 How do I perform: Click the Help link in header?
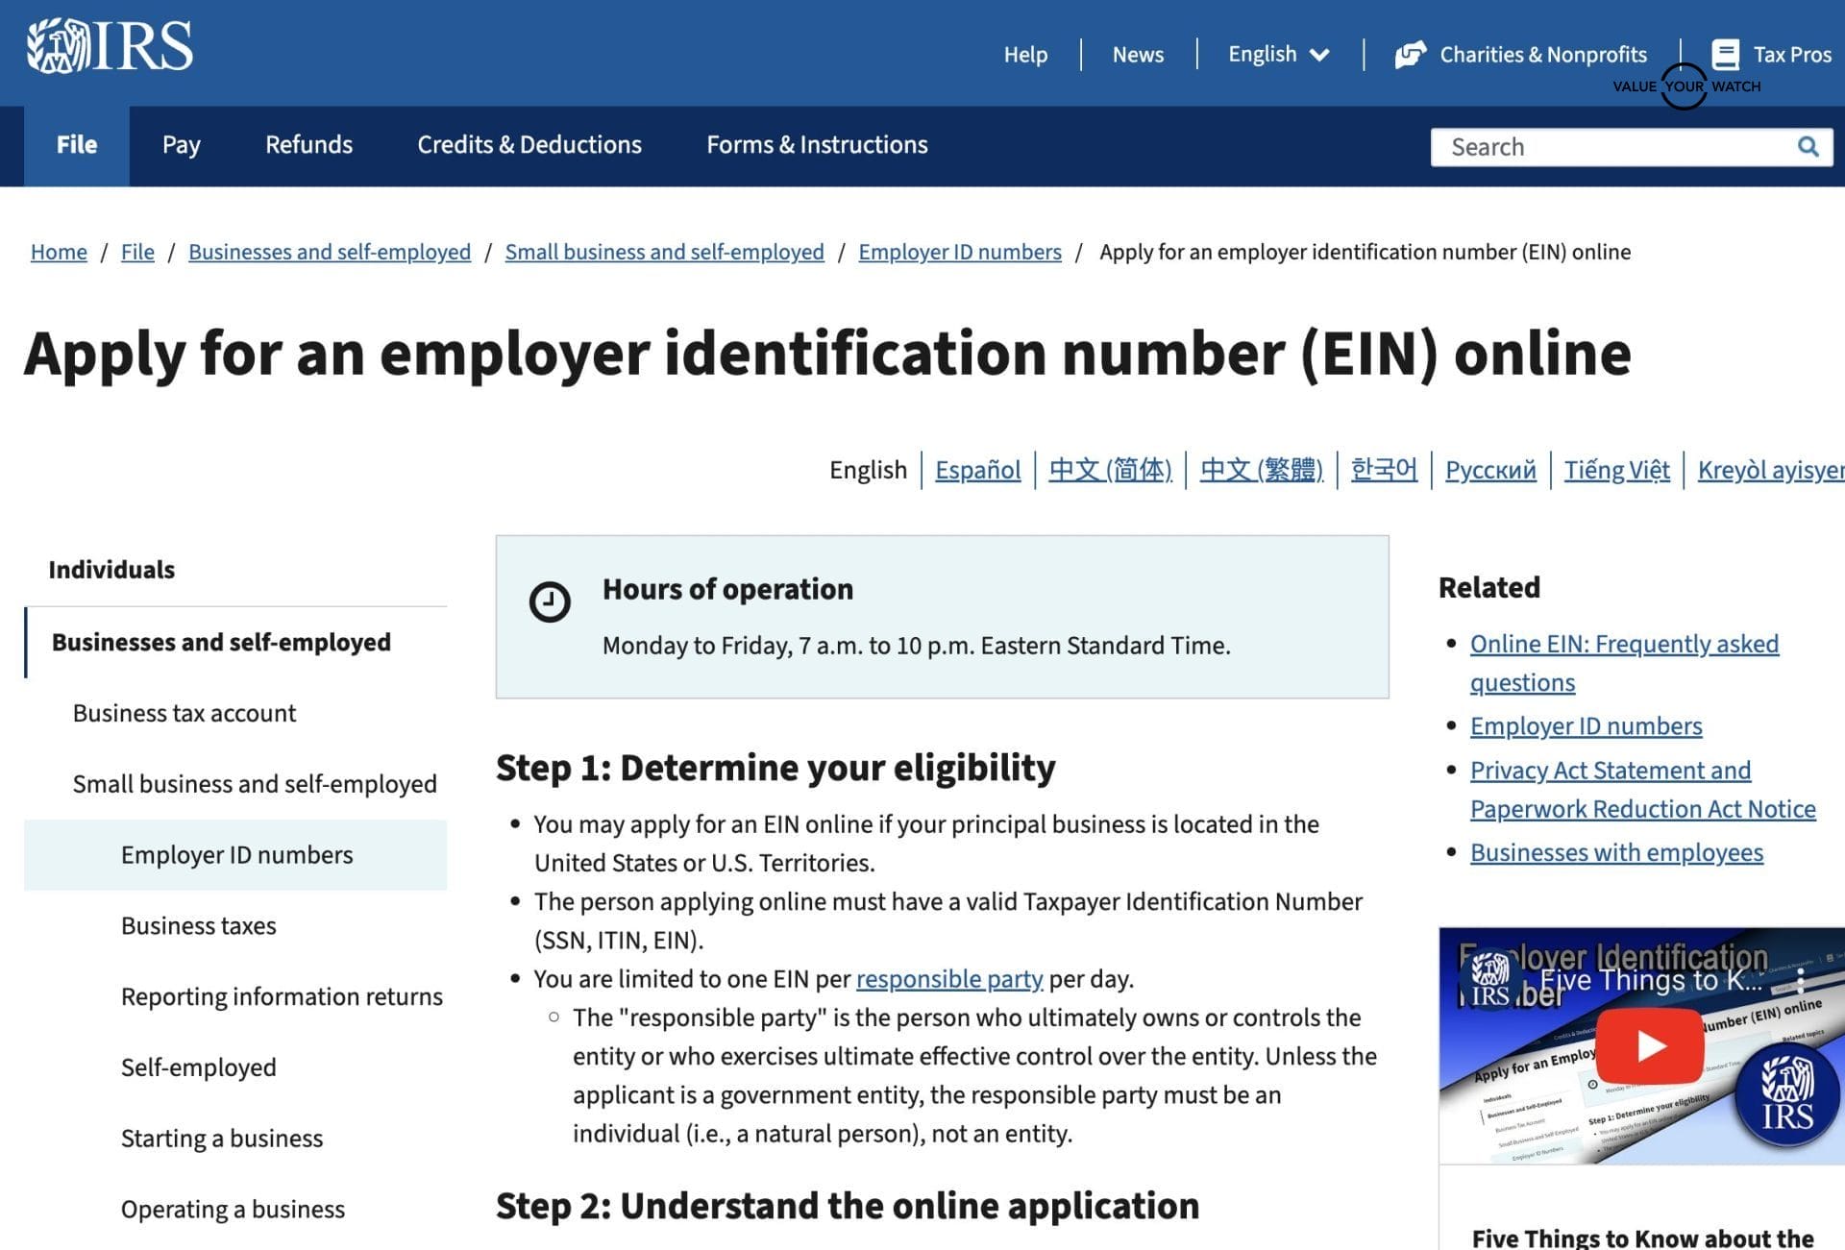click(1025, 55)
